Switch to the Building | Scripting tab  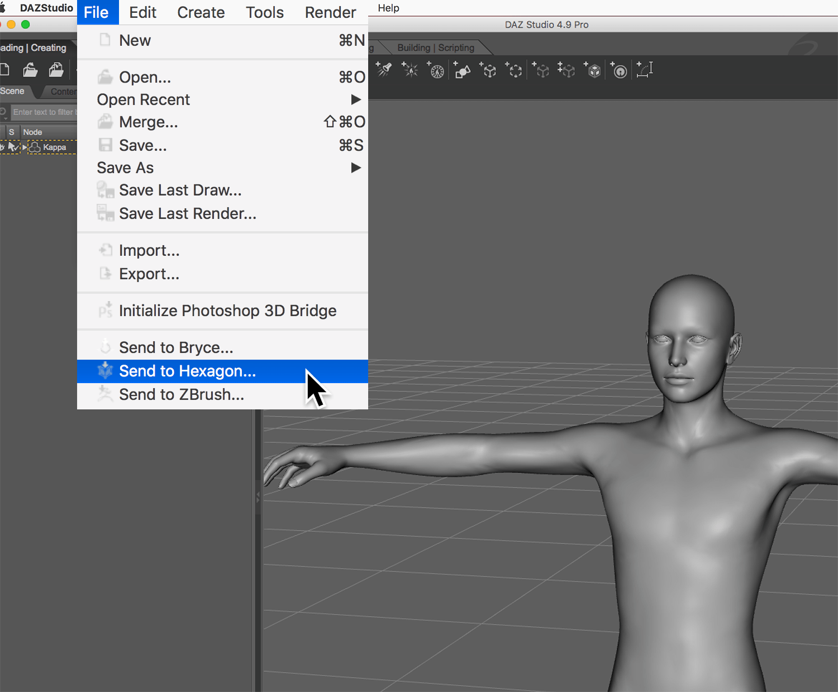click(x=435, y=47)
